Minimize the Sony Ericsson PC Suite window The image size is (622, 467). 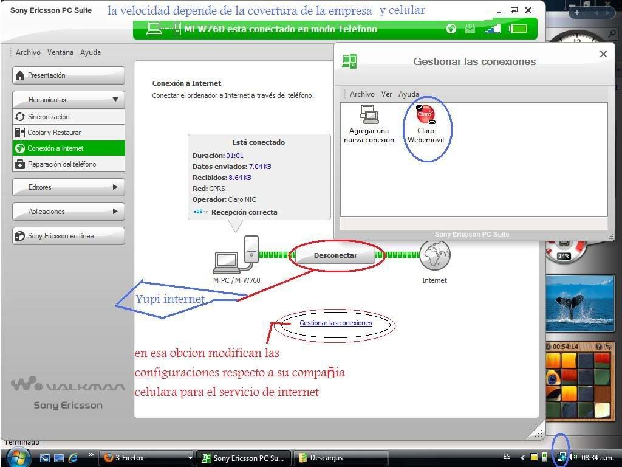tap(499, 12)
